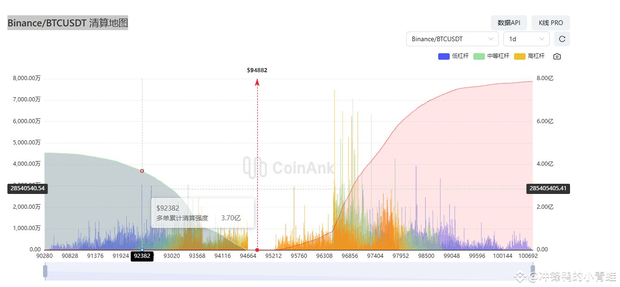The image size is (620, 287).
Task: Click the camera screenshot icon
Action: [557, 56]
